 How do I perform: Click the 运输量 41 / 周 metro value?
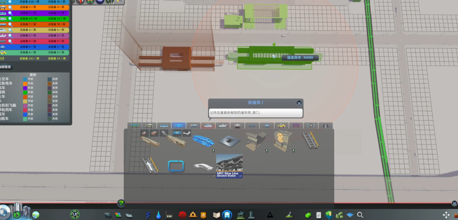28,18
